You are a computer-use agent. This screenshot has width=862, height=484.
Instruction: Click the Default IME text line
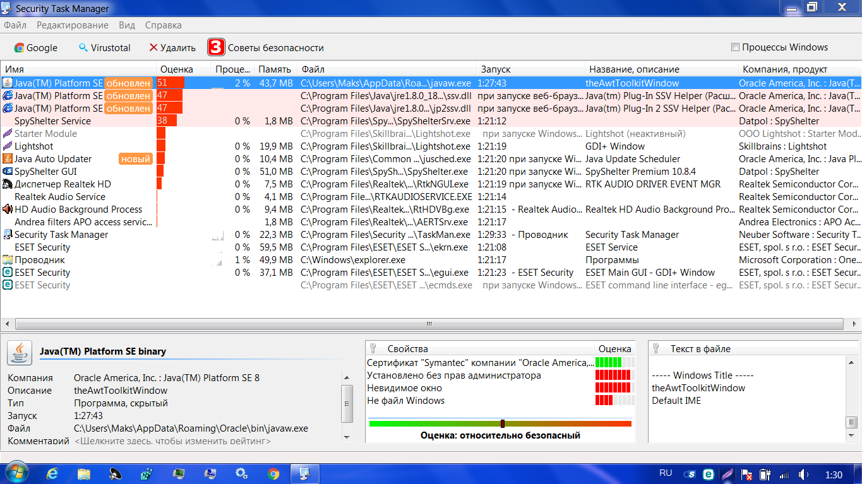(676, 400)
